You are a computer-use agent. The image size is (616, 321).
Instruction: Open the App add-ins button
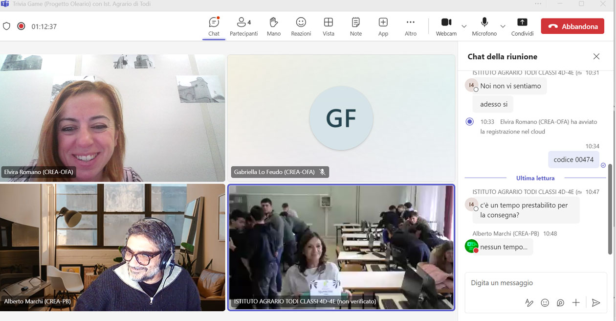point(383,26)
